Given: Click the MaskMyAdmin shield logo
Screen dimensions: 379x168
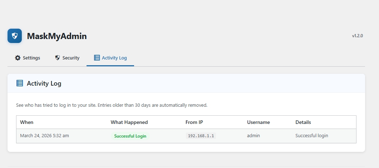Looking at the screenshot, I should click(15, 36).
